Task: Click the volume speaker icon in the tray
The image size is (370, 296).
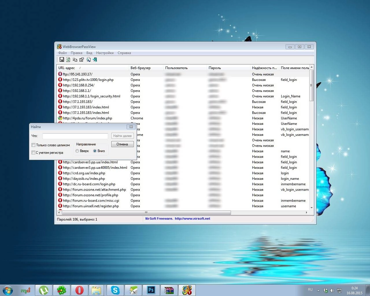Action: [x=332, y=291]
